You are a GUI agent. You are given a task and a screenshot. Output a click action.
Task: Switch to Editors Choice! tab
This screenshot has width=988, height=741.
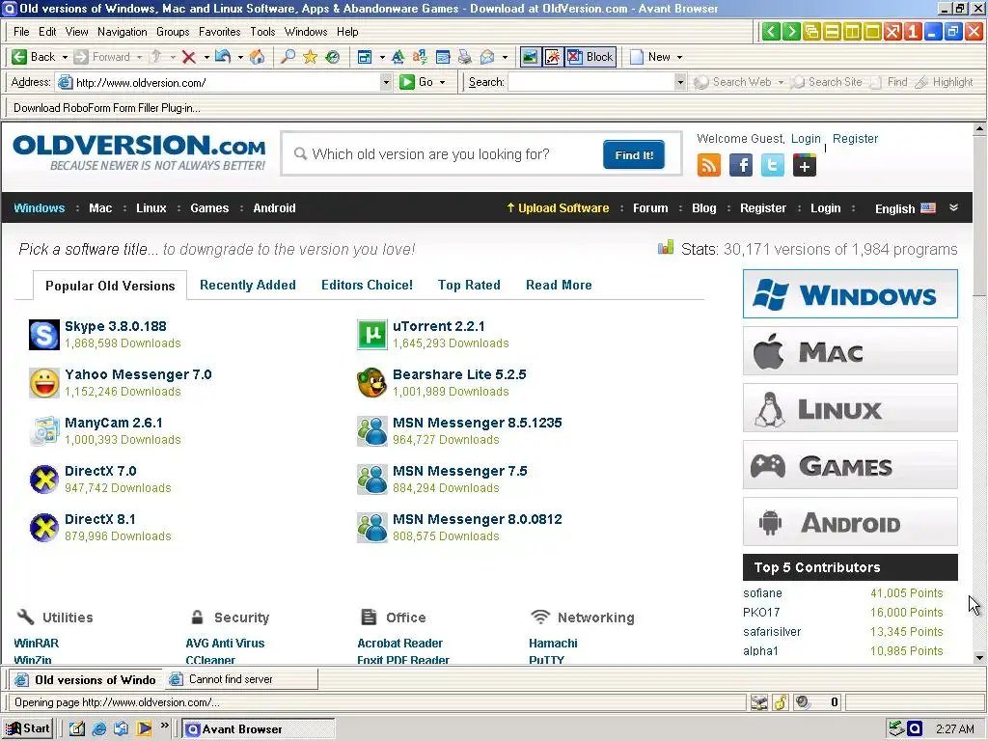(x=367, y=285)
